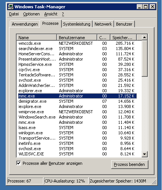Open the Optionen menu
Image resolution: width=162 pixels, height=190 pixels.
[x=31, y=14]
